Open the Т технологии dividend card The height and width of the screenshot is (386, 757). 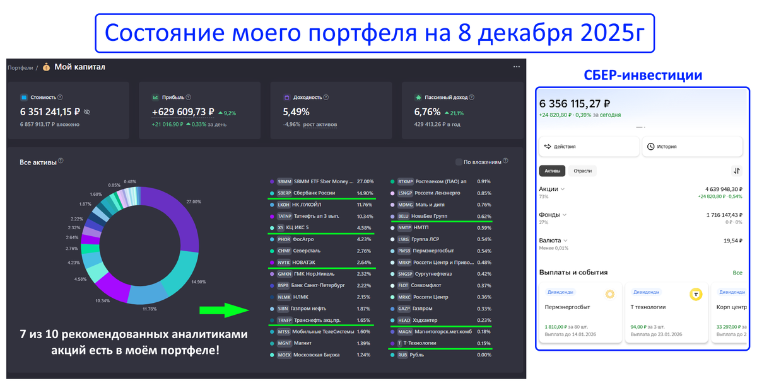[x=667, y=314]
